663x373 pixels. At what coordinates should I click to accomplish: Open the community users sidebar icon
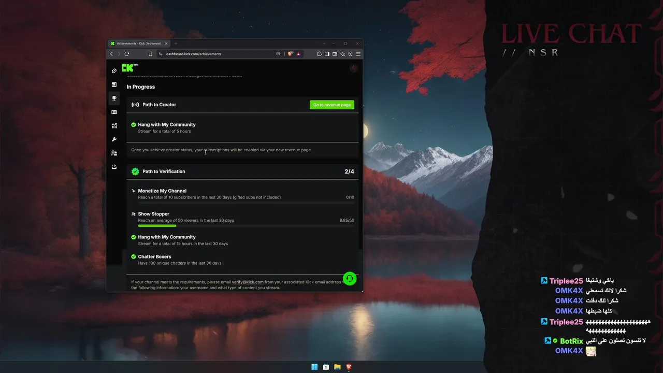pyautogui.click(x=114, y=153)
